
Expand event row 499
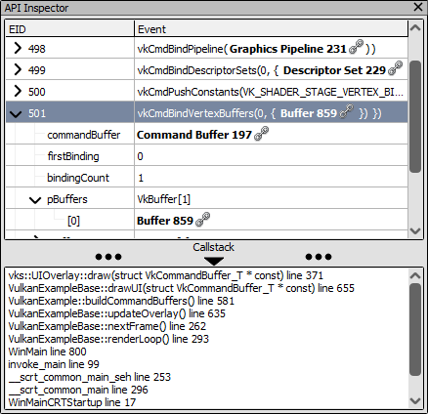click(x=18, y=69)
